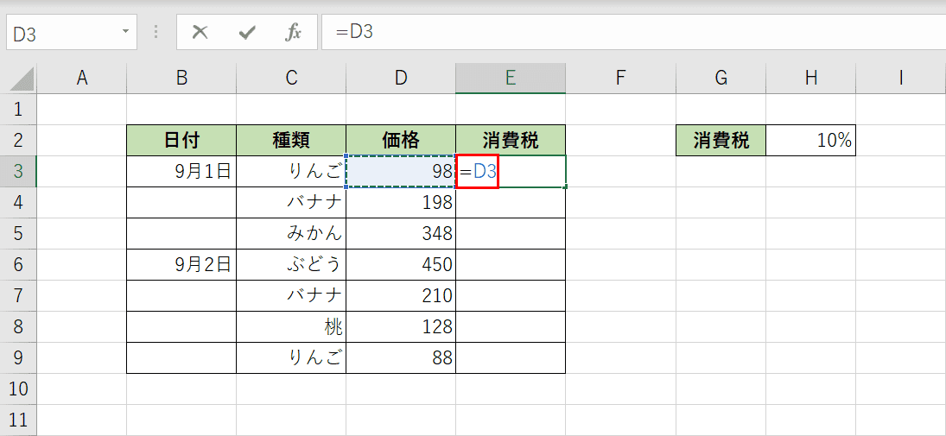Image resolution: width=946 pixels, height=436 pixels.
Task: Select row 3 header
Action: (x=18, y=172)
